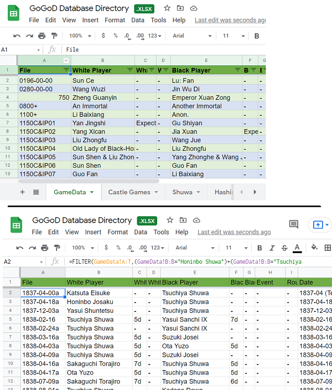
Task: Format as currency in top window toolbar
Action: tap(103, 35)
